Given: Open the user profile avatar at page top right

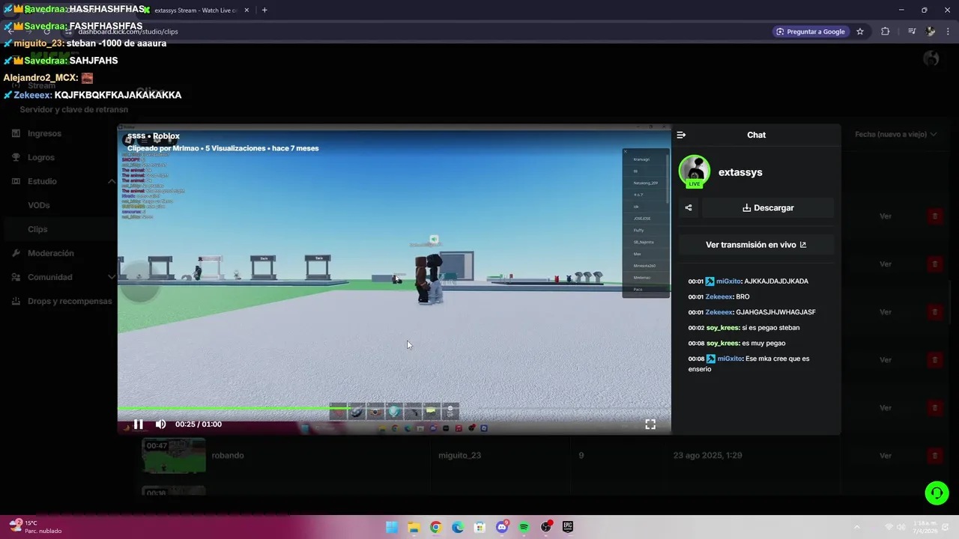Looking at the screenshot, I should tap(931, 58).
